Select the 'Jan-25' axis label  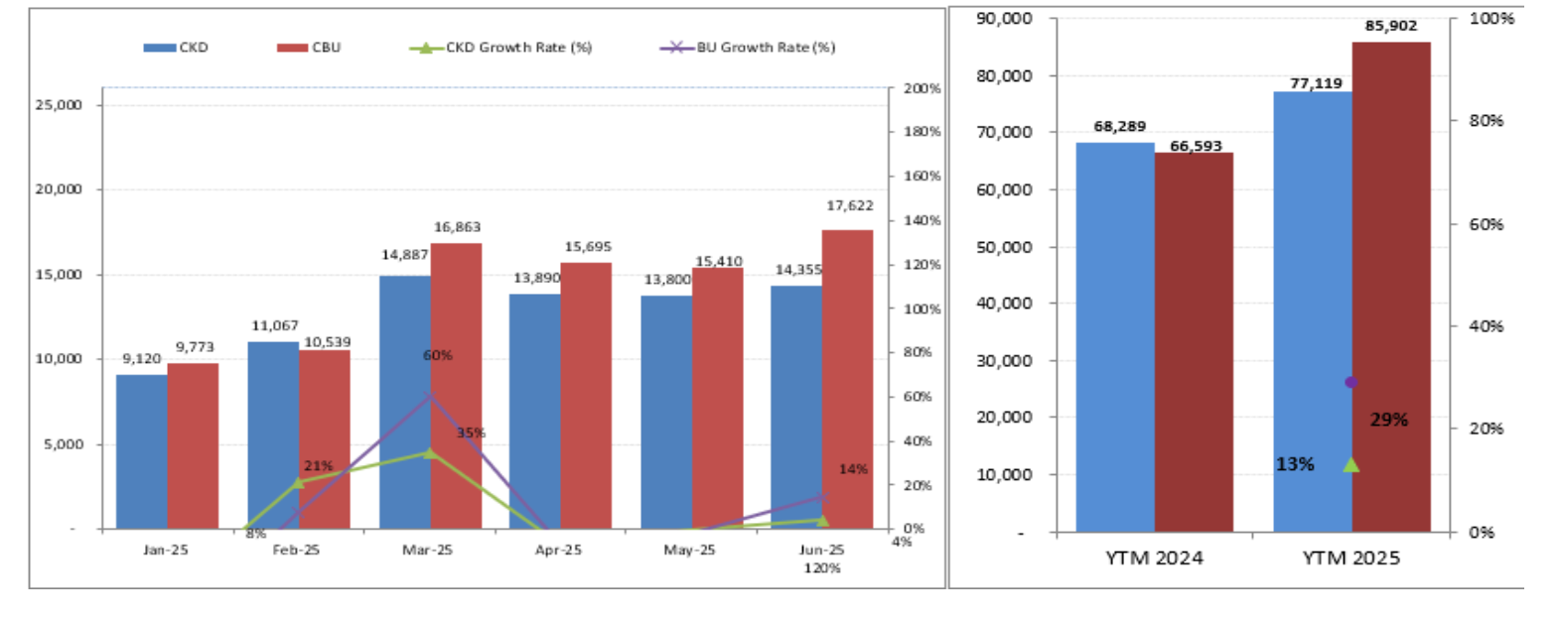coord(165,550)
